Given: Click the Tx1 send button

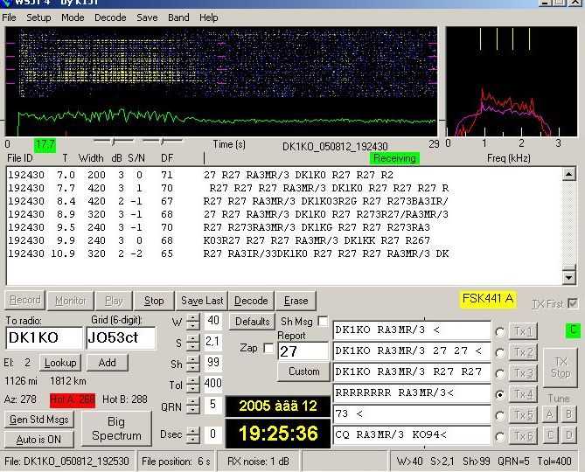Looking at the screenshot, I should click(523, 331).
